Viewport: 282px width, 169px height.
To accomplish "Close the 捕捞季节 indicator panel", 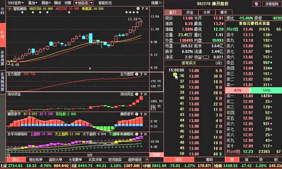I will (145, 114).
